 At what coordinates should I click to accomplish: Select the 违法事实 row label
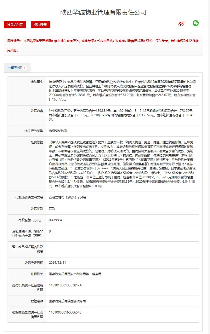click(37, 81)
